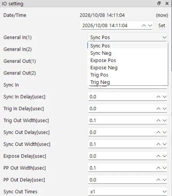This screenshot has height=196, width=172.
Task: Click the General Out(2) label
Action: click(19, 73)
